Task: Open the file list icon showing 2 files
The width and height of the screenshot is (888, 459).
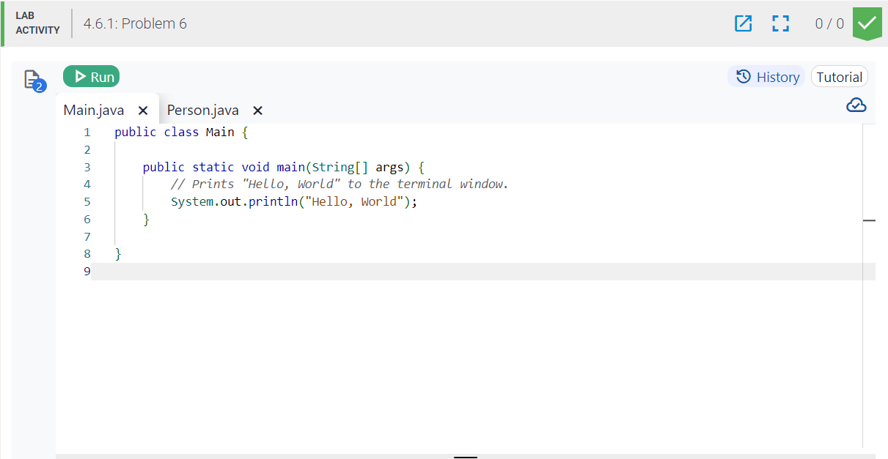Action: 32,79
